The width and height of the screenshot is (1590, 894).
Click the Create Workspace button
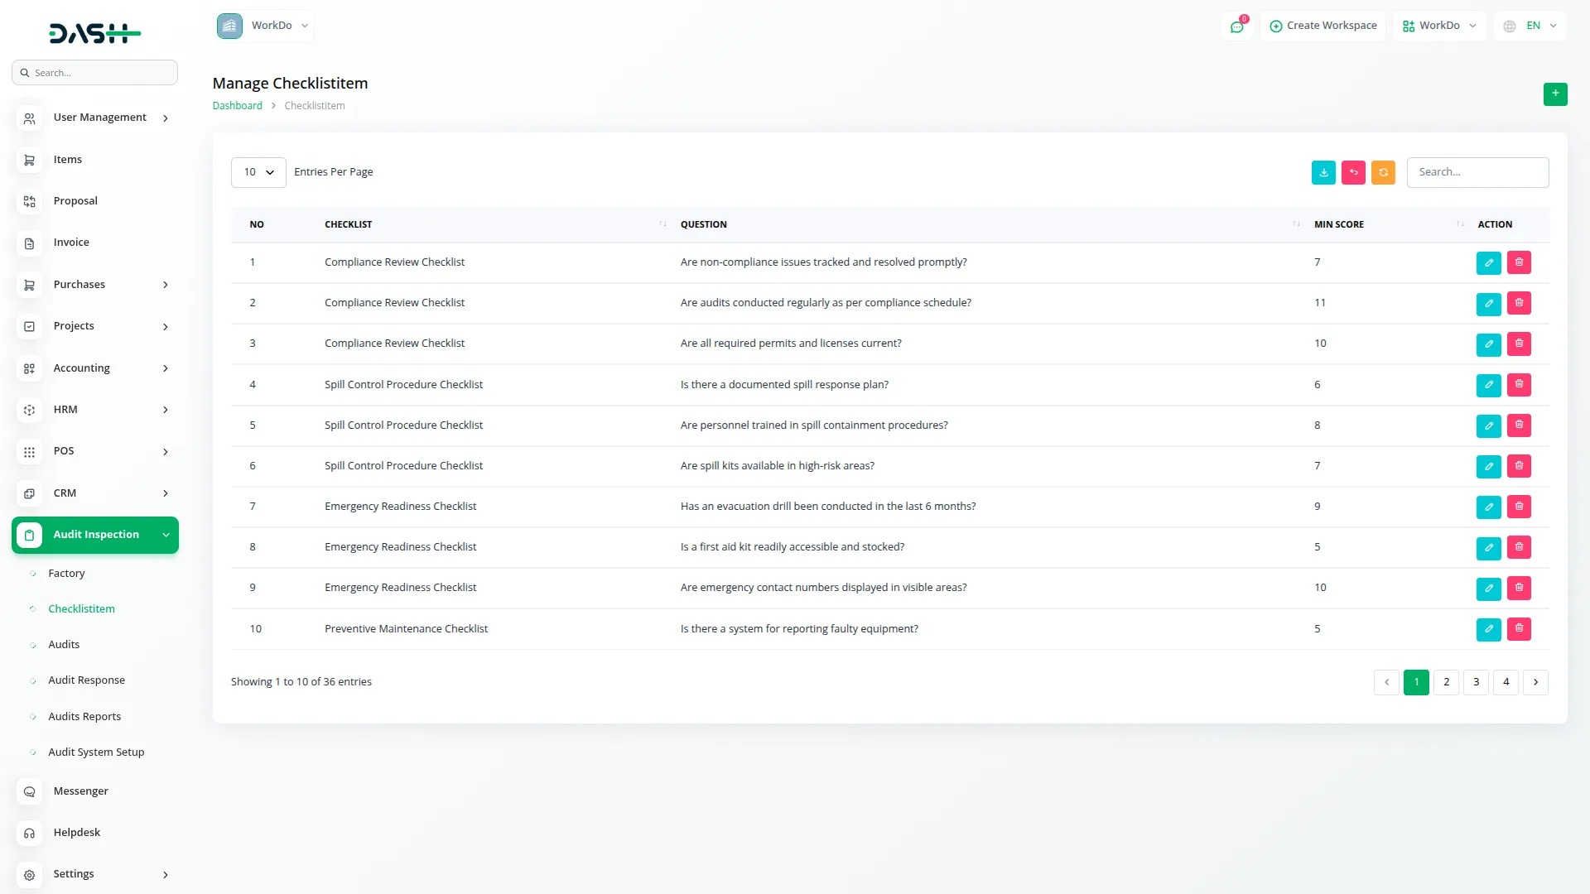click(1323, 26)
